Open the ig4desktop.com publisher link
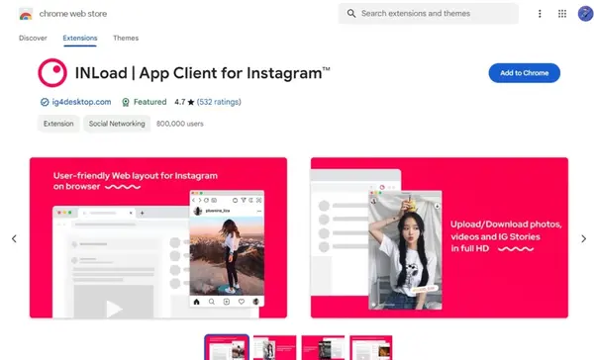Viewport: 594px width, 360px height. coord(81,102)
